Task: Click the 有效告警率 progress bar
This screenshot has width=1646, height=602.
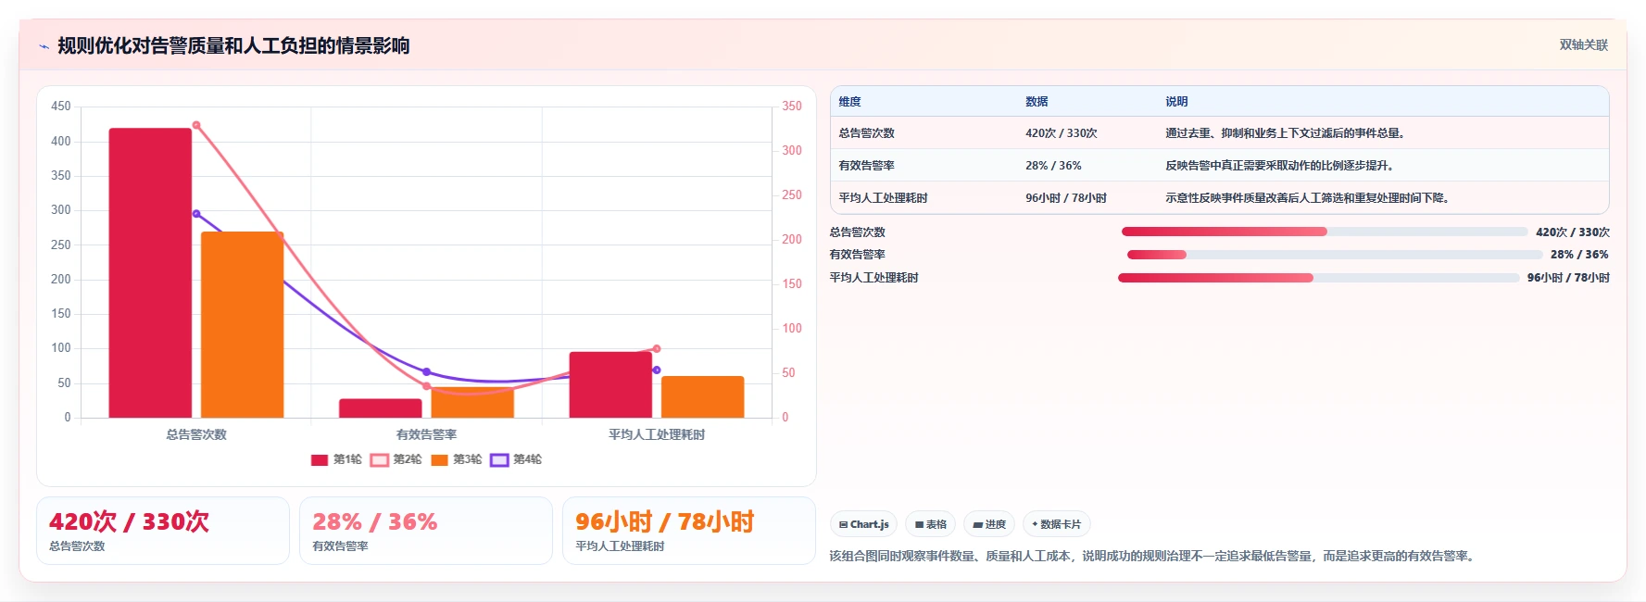Action: (1335, 255)
